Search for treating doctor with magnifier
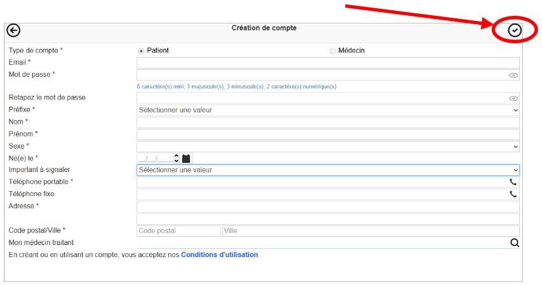The height and width of the screenshot is (285, 542). coord(514,242)
